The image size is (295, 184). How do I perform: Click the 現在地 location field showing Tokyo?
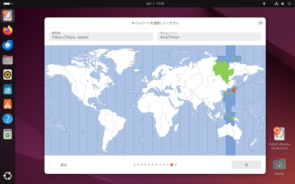101,37
